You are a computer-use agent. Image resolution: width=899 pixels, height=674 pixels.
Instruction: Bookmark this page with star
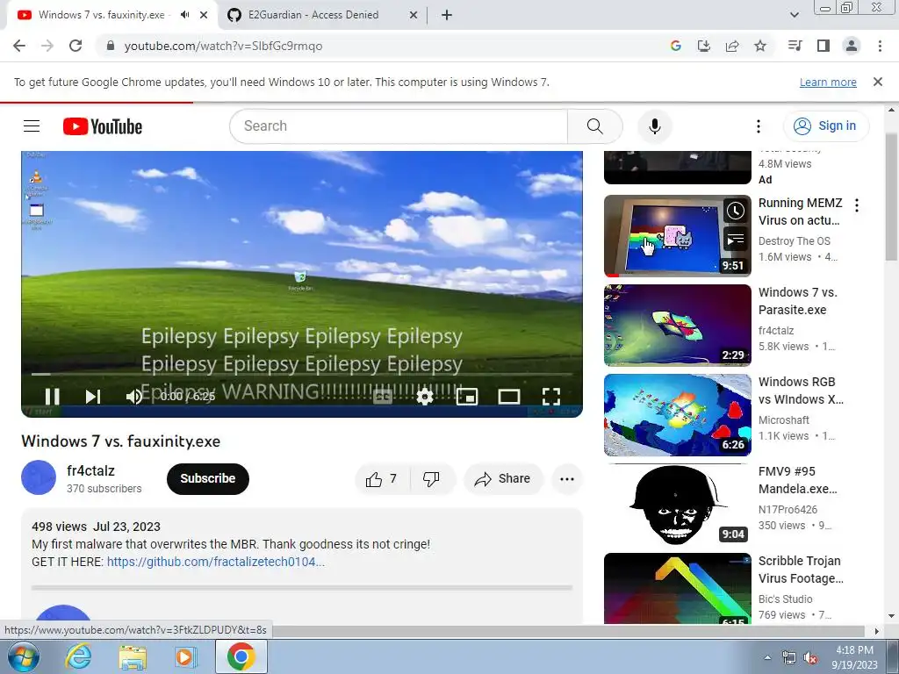point(760,46)
